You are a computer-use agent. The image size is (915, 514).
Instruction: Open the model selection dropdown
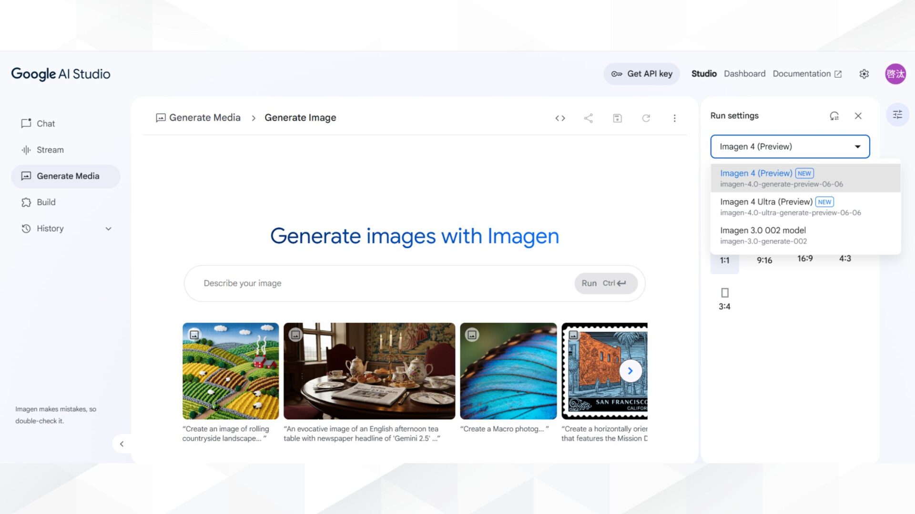pos(790,147)
